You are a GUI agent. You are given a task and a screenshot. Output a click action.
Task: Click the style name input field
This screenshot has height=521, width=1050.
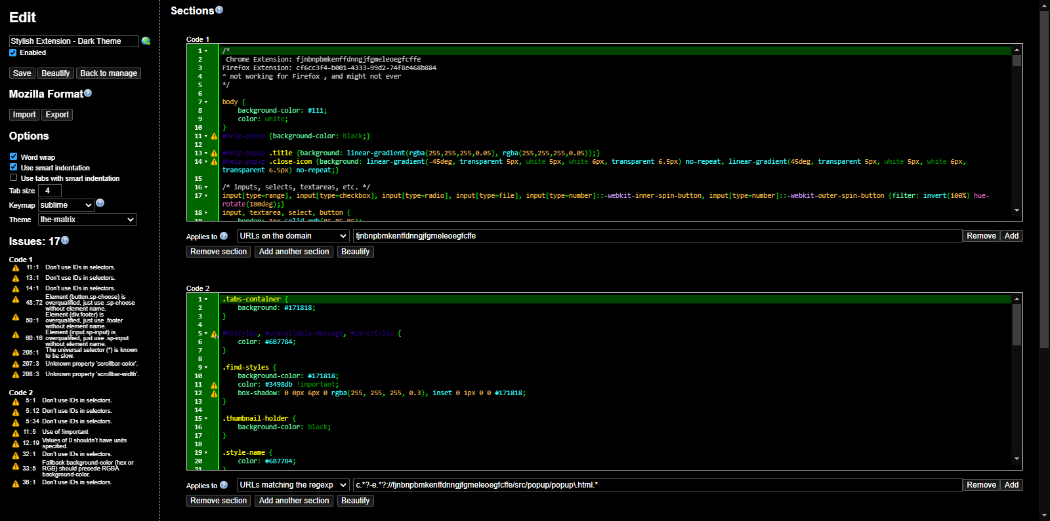(x=74, y=41)
